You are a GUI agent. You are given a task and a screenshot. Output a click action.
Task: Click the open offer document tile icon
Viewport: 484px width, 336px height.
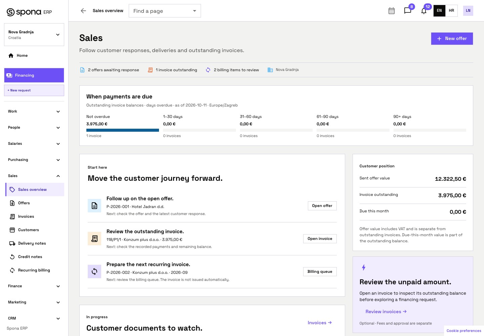tap(94, 206)
